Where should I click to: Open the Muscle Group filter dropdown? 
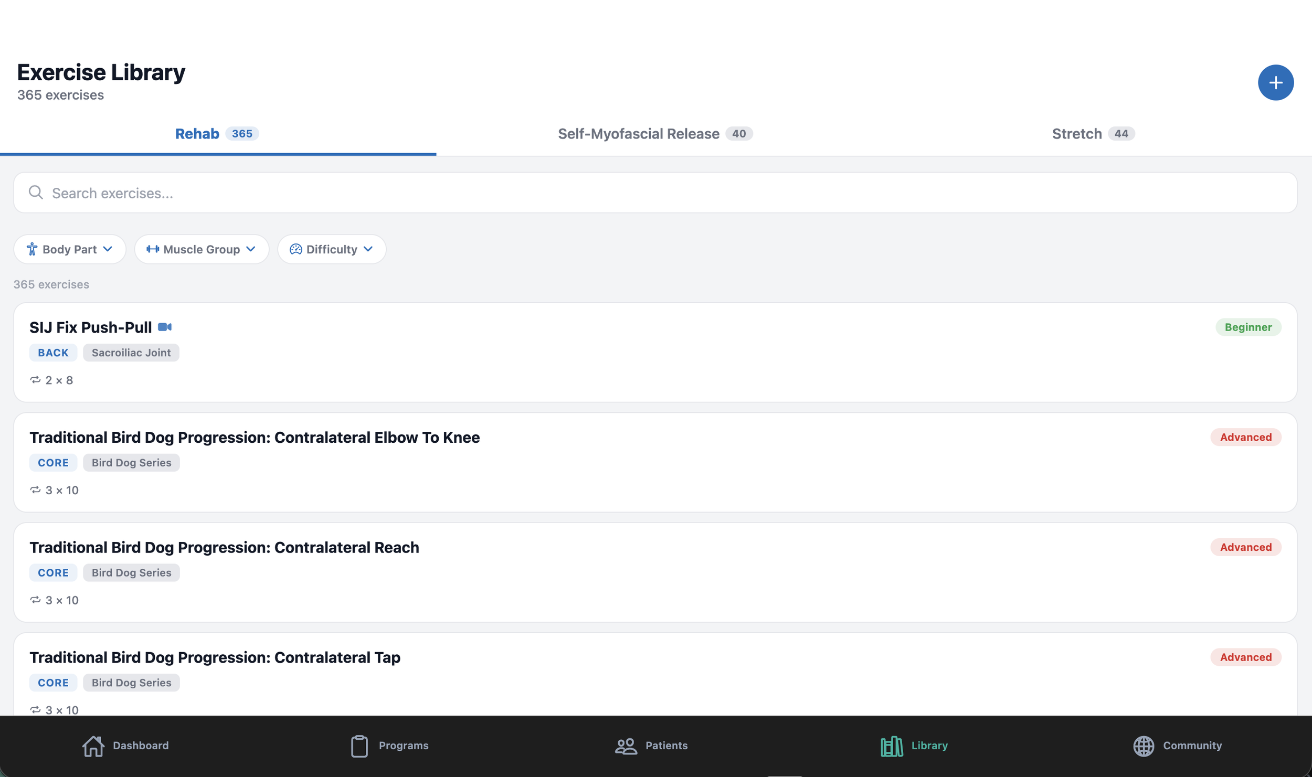pos(202,249)
